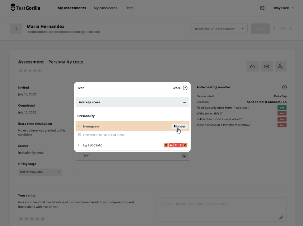The image size is (303, 226).
Task: Click the Invite button
Action: tap(260, 29)
